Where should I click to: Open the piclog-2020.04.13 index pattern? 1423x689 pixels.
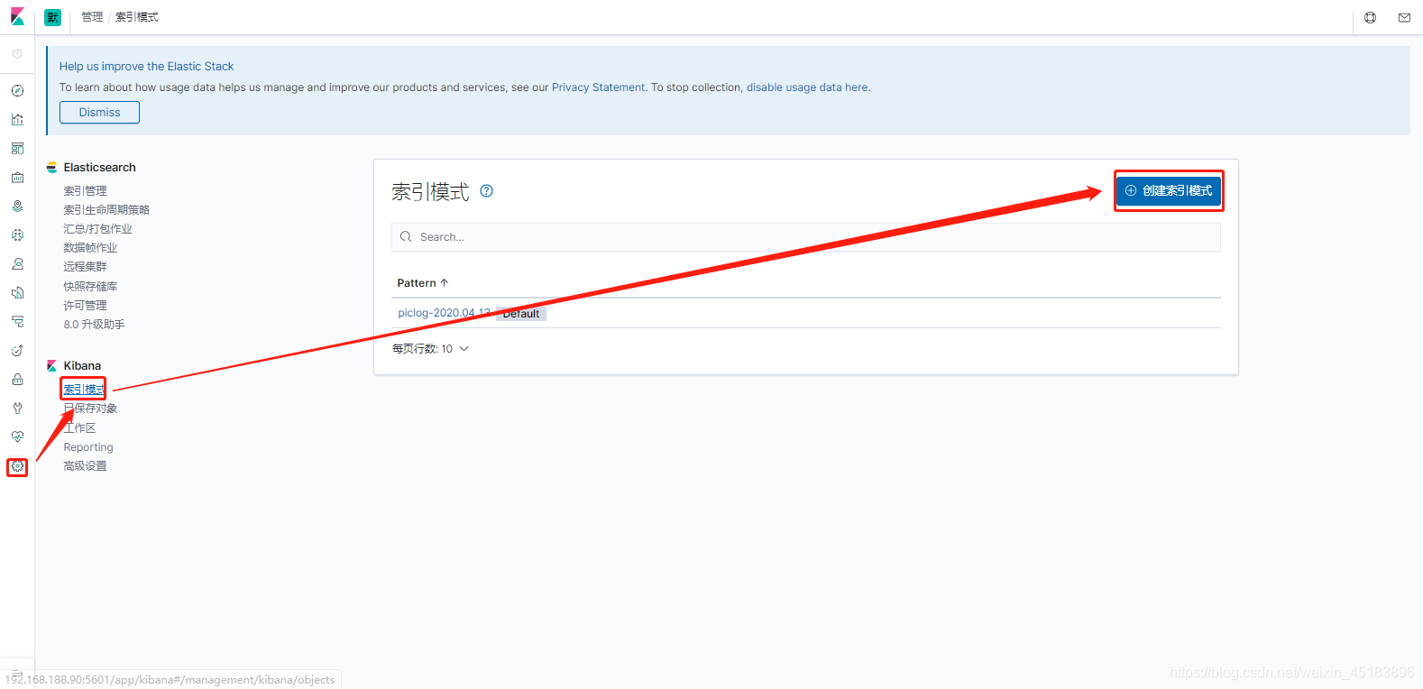[x=444, y=313]
